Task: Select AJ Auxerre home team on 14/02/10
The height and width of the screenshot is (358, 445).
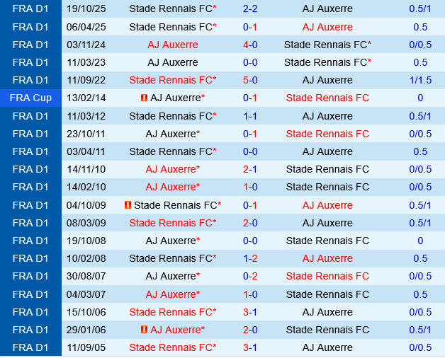Action: point(171,187)
